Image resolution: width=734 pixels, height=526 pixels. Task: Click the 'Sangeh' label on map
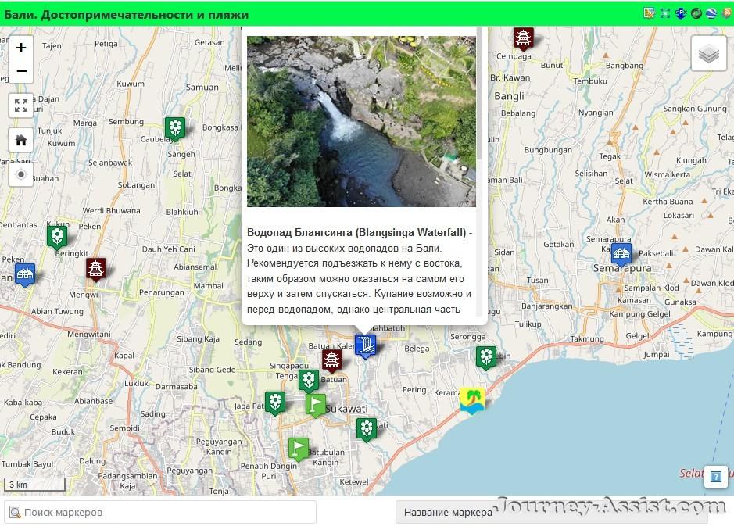pyautogui.click(x=181, y=155)
